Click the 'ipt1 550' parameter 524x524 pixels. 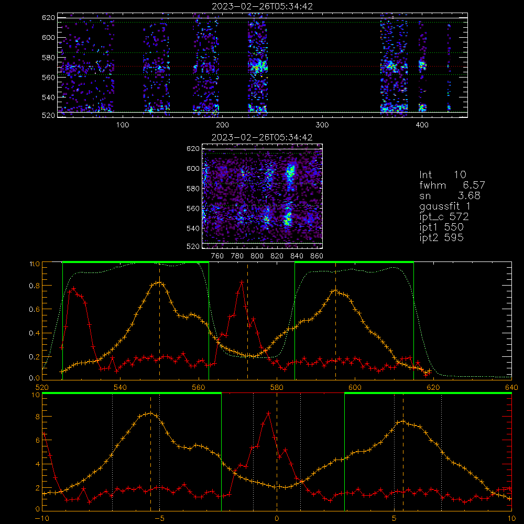441,227
